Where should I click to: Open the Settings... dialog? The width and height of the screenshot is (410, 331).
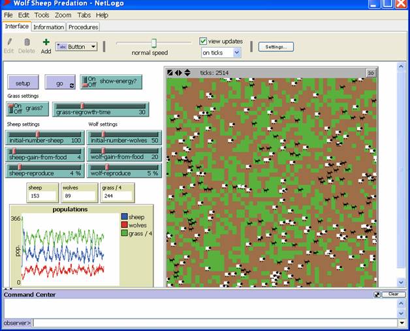[x=276, y=47]
